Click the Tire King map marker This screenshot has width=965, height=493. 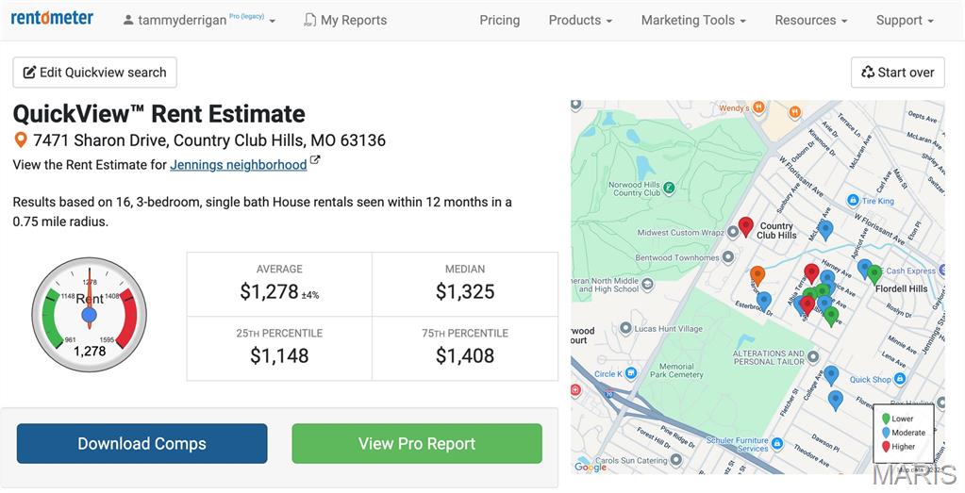point(853,201)
